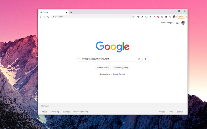Open the Extensions puzzle piece menu
Viewport: 207px width, 129px height.
tap(166, 17)
